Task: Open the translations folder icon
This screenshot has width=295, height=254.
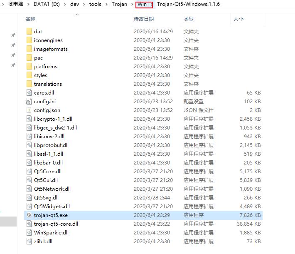Action: (29, 84)
